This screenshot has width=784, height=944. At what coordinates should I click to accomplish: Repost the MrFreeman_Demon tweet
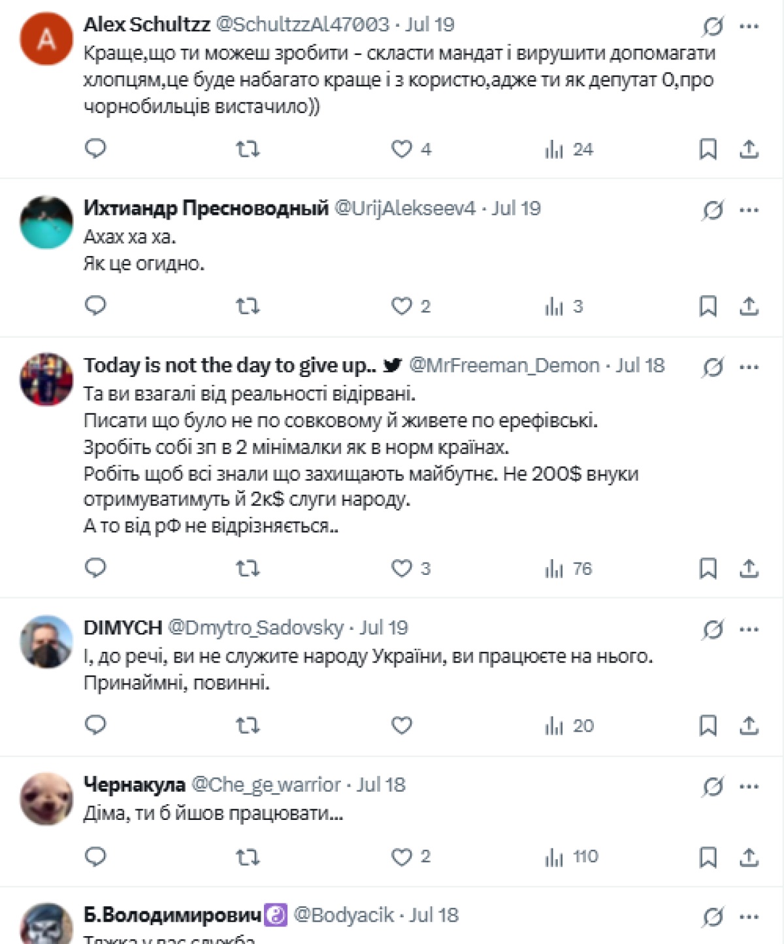248,568
